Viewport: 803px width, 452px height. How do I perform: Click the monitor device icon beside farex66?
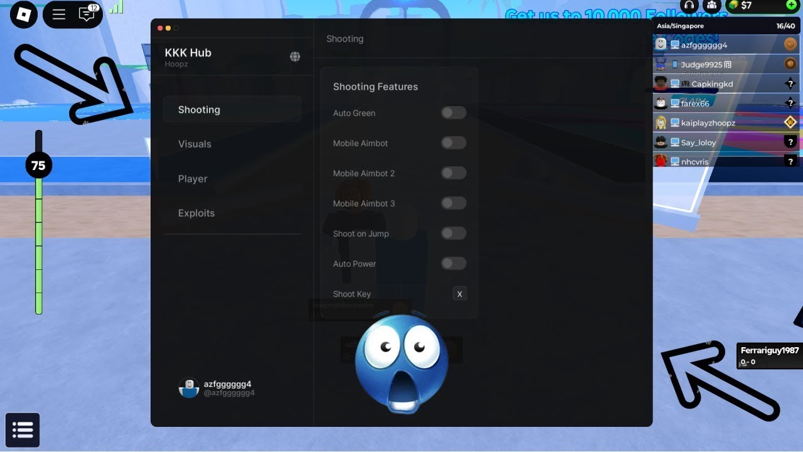[675, 104]
